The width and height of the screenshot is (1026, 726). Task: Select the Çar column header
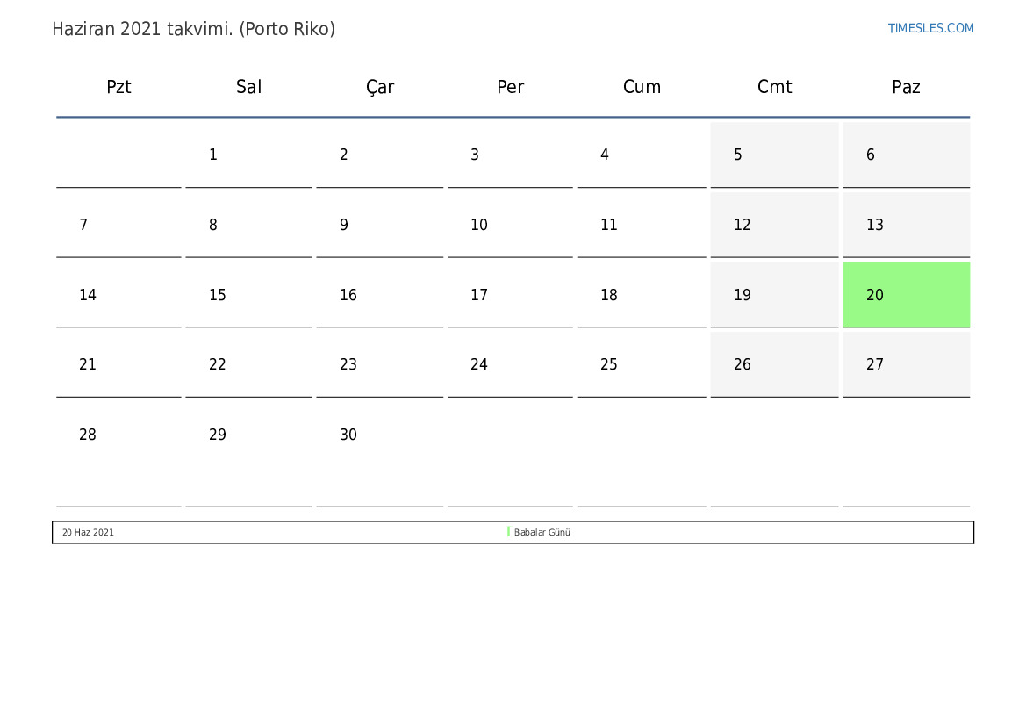pyautogui.click(x=379, y=87)
